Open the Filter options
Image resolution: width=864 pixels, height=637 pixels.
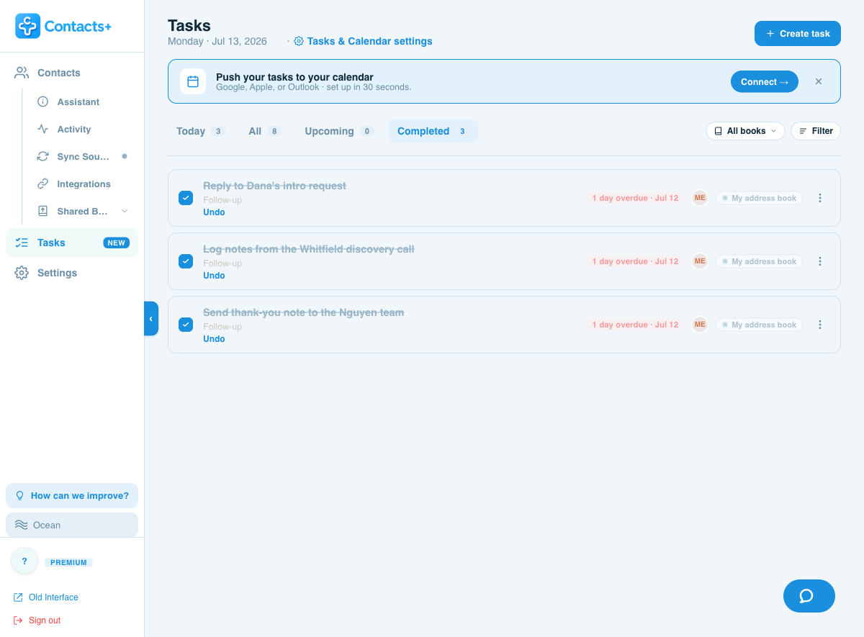click(816, 131)
